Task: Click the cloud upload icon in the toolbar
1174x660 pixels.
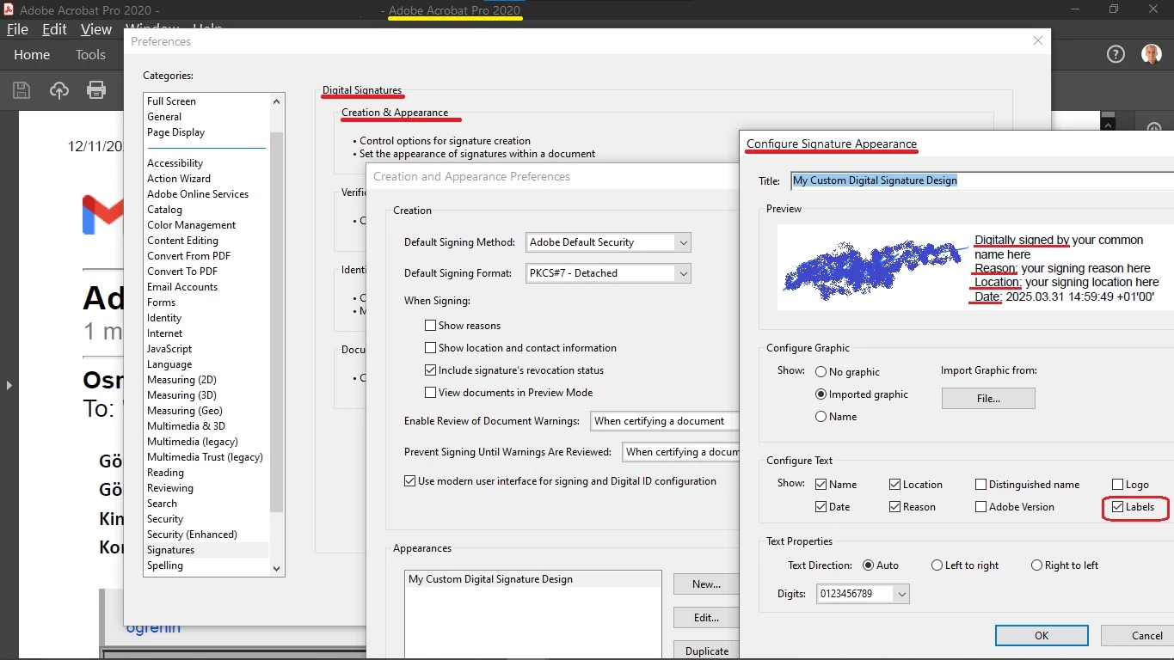Action: point(59,89)
